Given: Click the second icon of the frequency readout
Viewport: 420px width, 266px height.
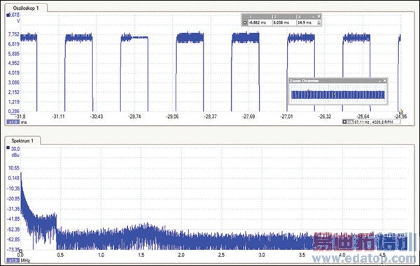Looking at the screenshot, I should [350, 121].
